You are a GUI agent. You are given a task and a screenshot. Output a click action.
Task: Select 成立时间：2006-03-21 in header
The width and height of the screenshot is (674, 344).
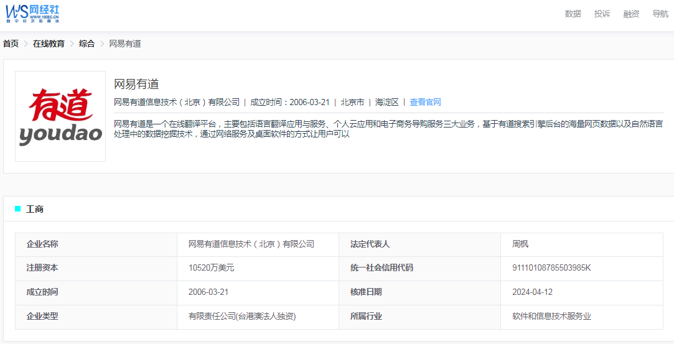pos(290,102)
